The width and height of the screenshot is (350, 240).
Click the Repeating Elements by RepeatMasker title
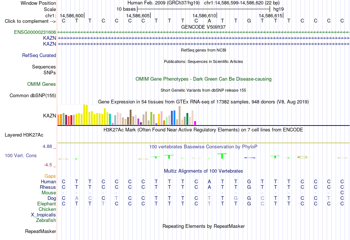203,226
